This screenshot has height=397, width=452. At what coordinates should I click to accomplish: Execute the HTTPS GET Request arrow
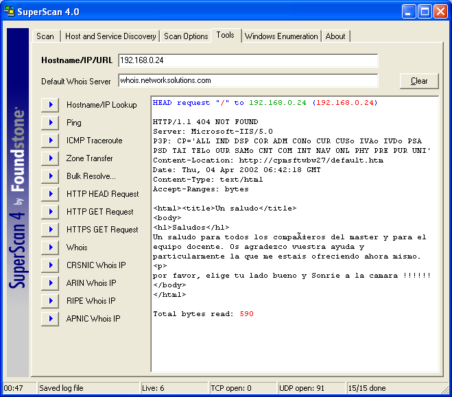pyautogui.click(x=50, y=230)
